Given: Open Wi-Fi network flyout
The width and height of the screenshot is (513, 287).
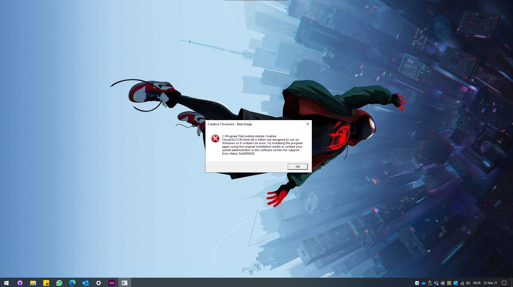Looking at the screenshot, I should [x=462, y=283].
